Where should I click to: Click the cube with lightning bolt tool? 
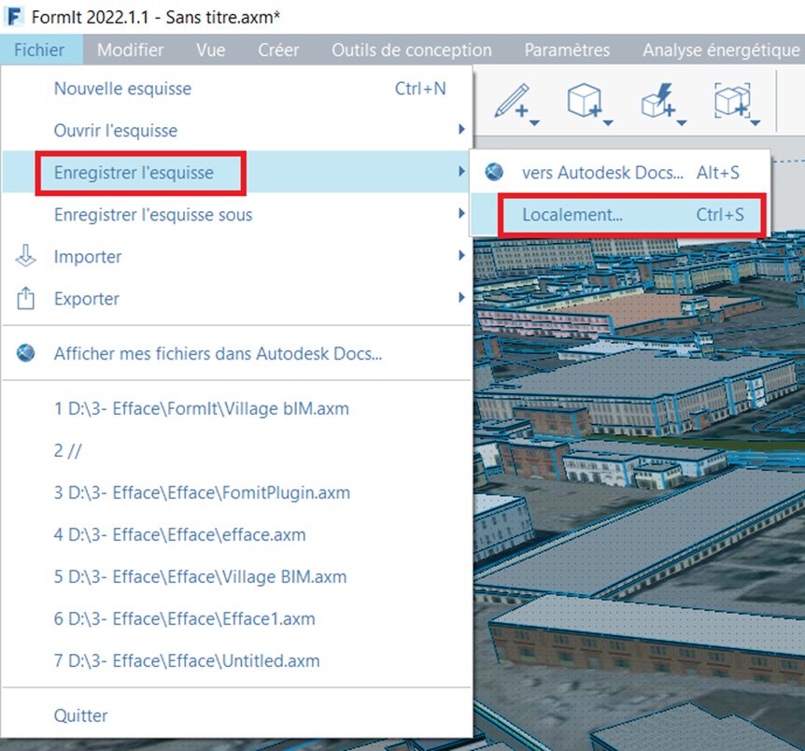point(657,101)
